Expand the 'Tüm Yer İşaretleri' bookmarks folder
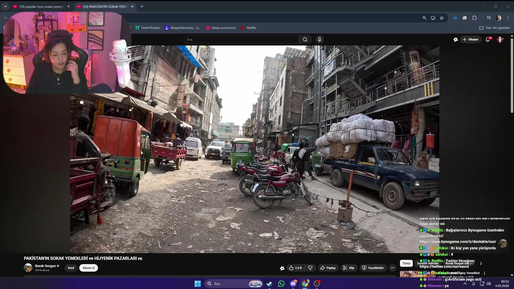Viewport: 514px width, 289px height. [x=494, y=28]
